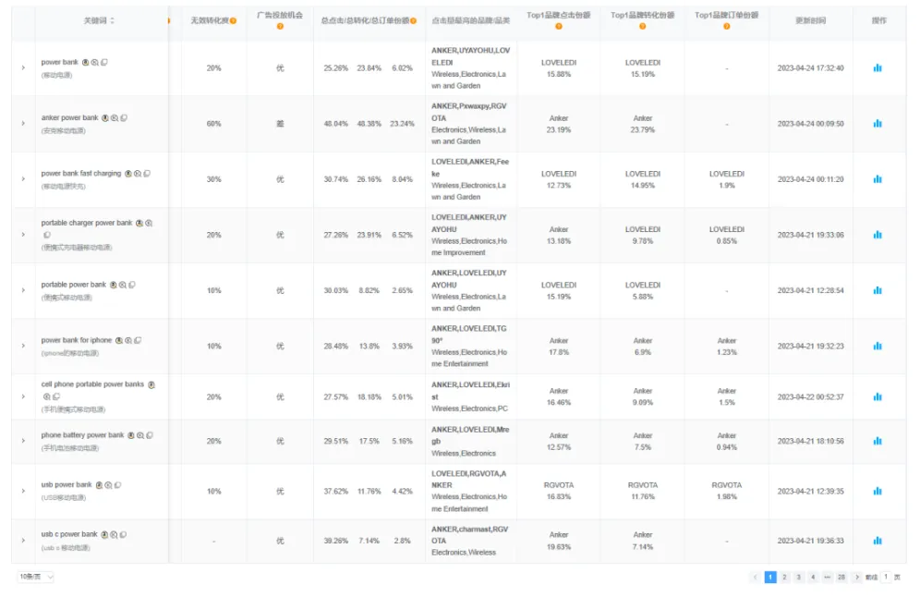Go to the next page with right arrow
This screenshot has height=597, width=920.
point(856,577)
